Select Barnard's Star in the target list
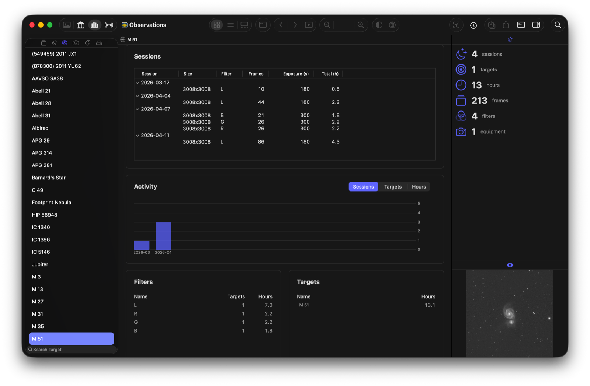The height and width of the screenshot is (386, 590). (72, 178)
